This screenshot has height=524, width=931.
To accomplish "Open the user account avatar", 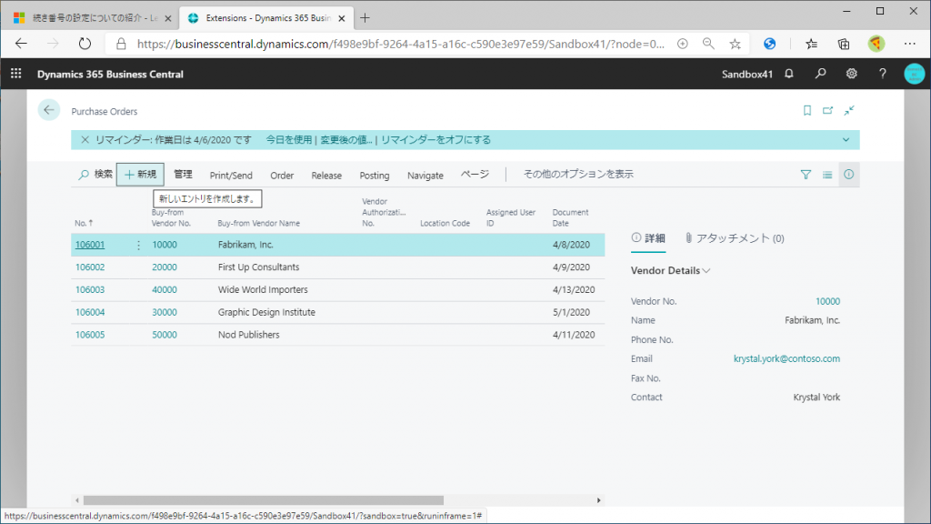I will (915, 74).
